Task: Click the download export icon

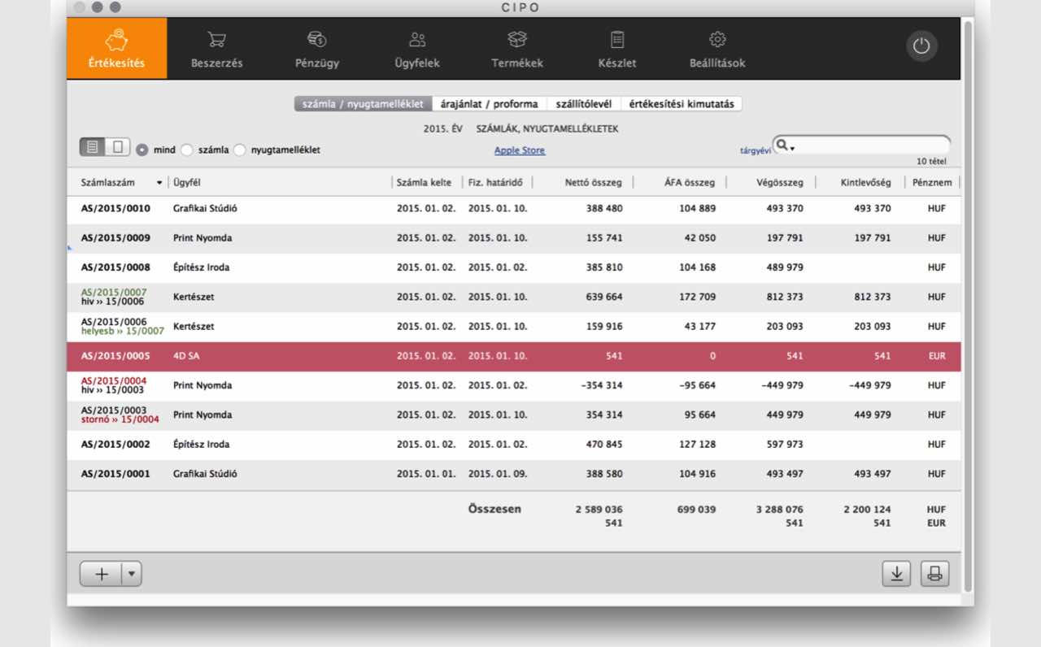Action: click(x=896, y=574)
